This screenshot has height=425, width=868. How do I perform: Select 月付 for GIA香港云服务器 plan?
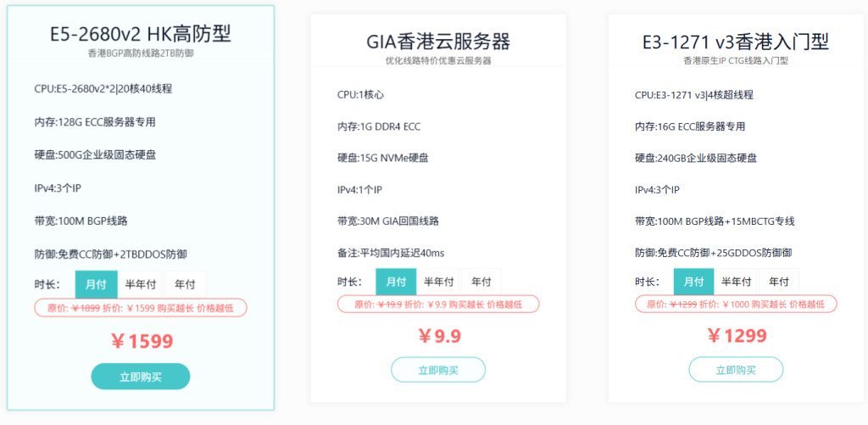(395, 282)
